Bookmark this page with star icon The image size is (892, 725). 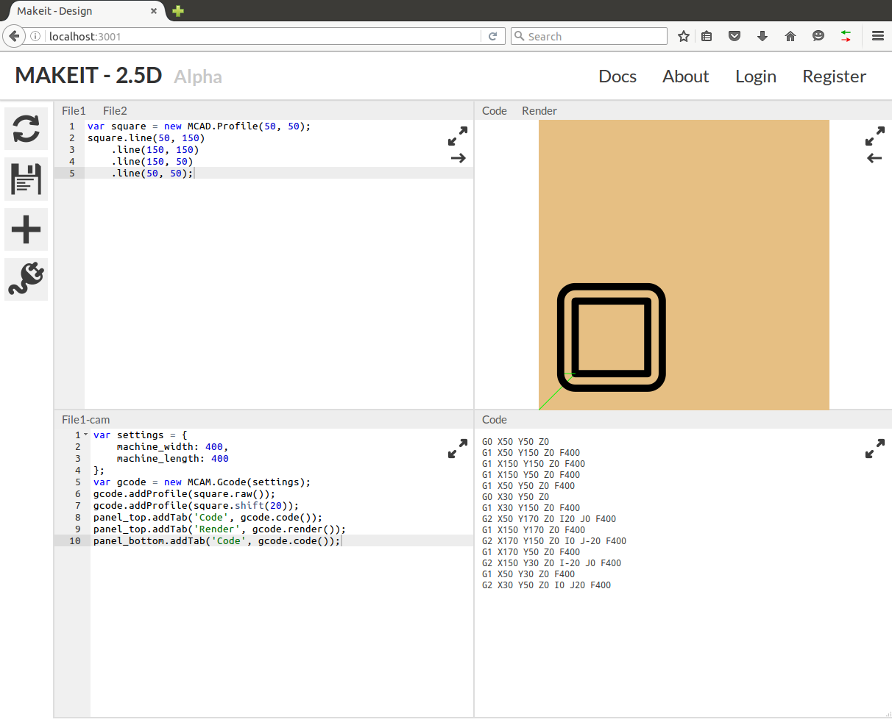click(684, 36)
